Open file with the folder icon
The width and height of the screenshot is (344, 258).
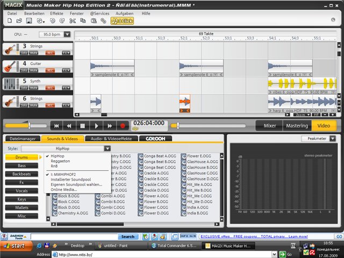[x=20, y=21]
